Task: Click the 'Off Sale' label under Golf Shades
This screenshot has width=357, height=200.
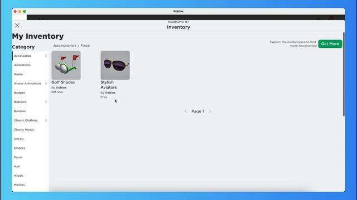Action: [57, 92]
